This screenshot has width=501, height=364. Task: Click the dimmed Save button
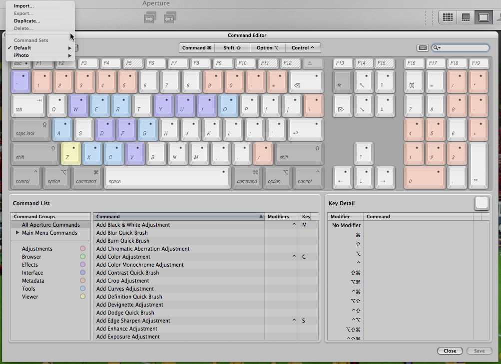(x=479, y=351)
